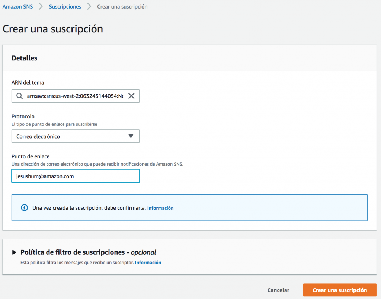Open Información link under filter policy

point(148,263)
